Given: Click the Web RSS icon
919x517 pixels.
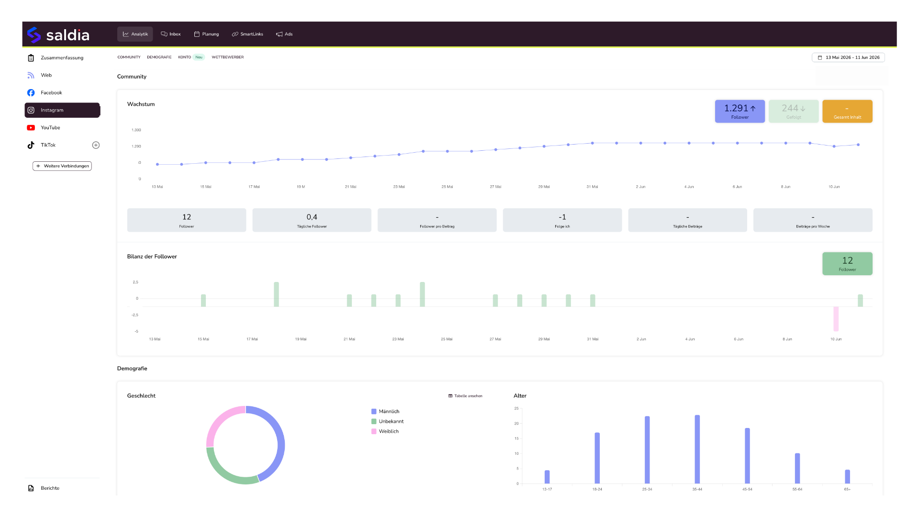Looking at the screenshot, I should (31, 75).
